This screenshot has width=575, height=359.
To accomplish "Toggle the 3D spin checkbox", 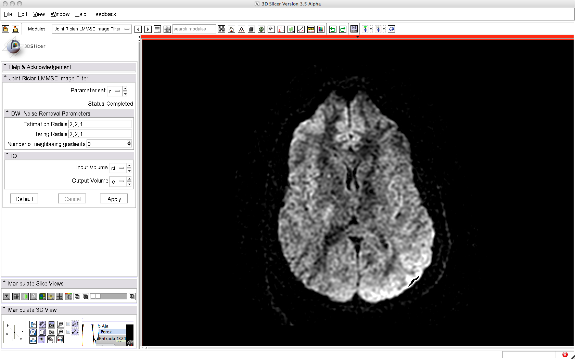I will (x=68, y=324).
